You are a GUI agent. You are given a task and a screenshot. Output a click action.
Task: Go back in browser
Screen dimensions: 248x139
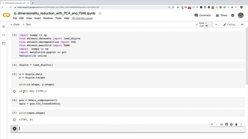[3, 7]
